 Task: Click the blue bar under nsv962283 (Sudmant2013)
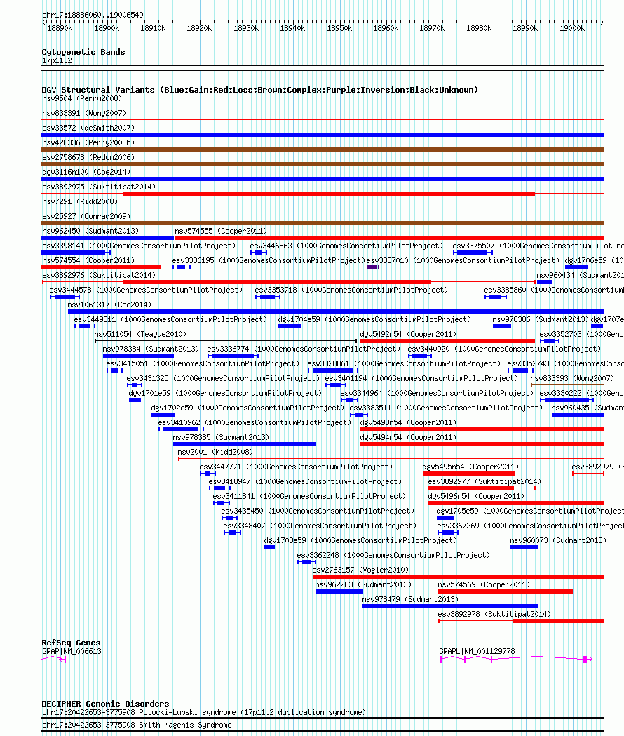[339, 591]
